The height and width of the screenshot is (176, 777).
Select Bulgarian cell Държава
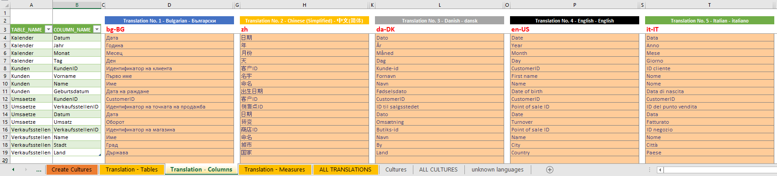coord(169,153)
